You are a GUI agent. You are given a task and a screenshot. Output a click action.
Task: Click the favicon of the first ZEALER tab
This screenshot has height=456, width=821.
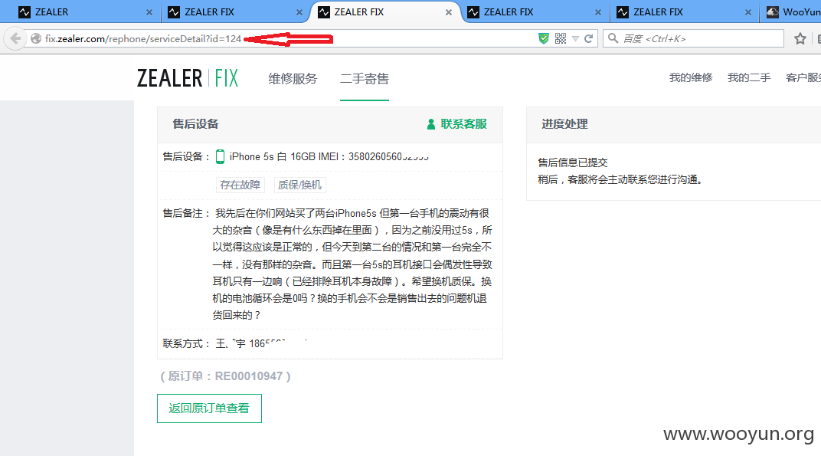pos(25,12)
